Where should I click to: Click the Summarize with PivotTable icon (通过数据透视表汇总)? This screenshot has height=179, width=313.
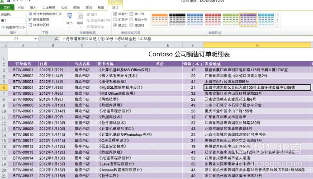click(x=30, y=14)
